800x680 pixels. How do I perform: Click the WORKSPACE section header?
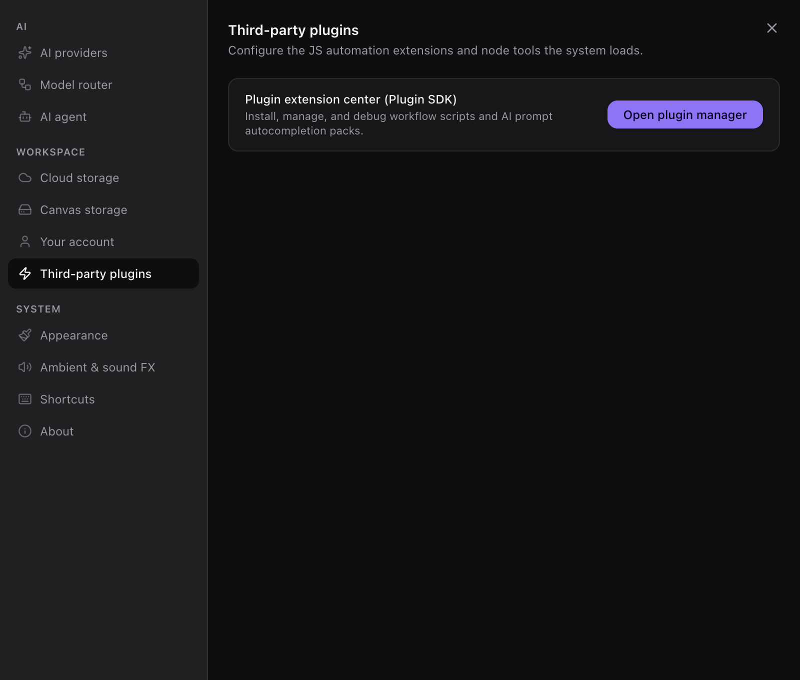click(x=51, y=152)
